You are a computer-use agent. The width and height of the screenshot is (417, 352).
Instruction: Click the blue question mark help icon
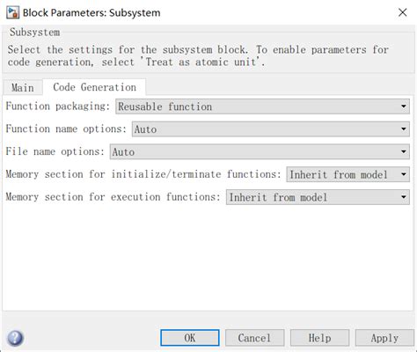pos(15,338)
